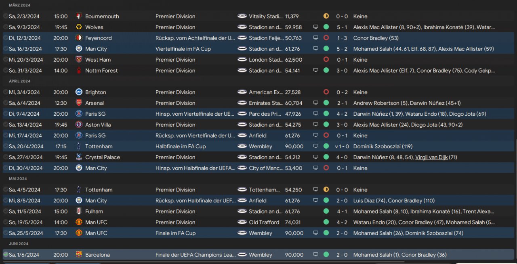This screenshot has width=517, height=264.
Task: Click West Ham's club crest
Action: pyautogui.click(x=79, y=60)
